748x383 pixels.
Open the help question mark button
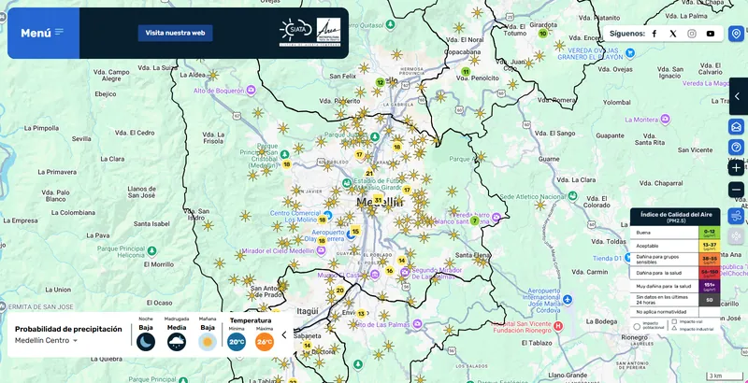[736, 148]
